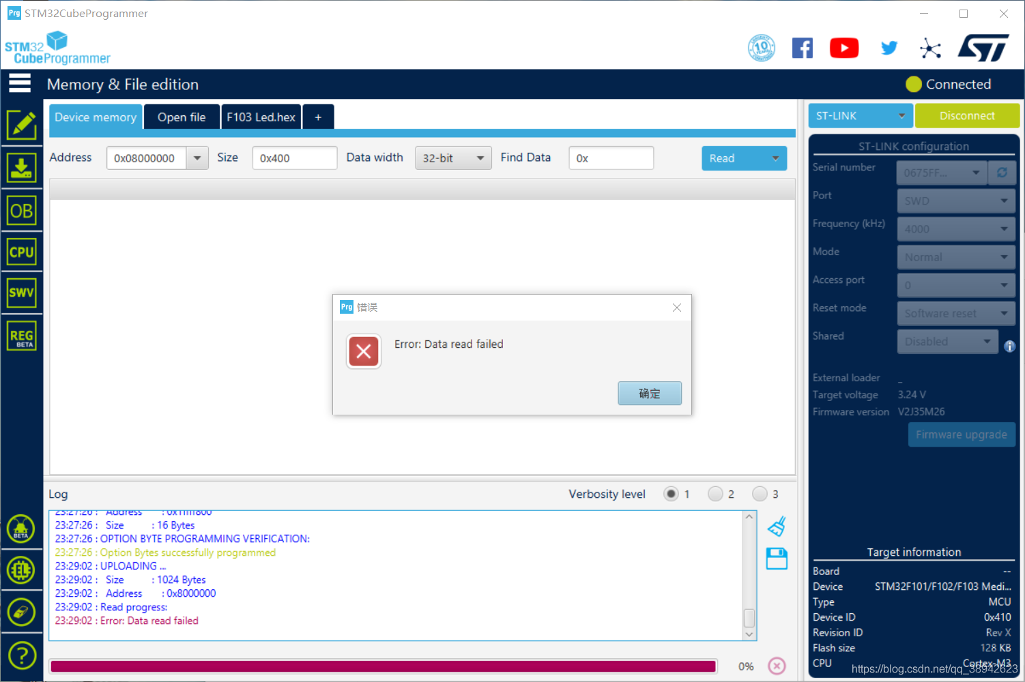Open the Shared Disabled dropdown

(x=948, y=342)
